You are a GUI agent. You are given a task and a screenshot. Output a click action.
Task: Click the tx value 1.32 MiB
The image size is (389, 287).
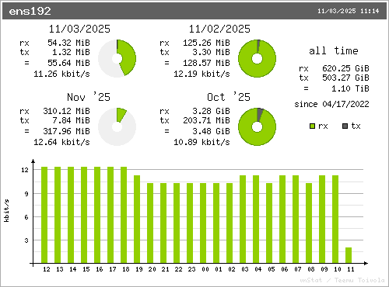[71, 52]
